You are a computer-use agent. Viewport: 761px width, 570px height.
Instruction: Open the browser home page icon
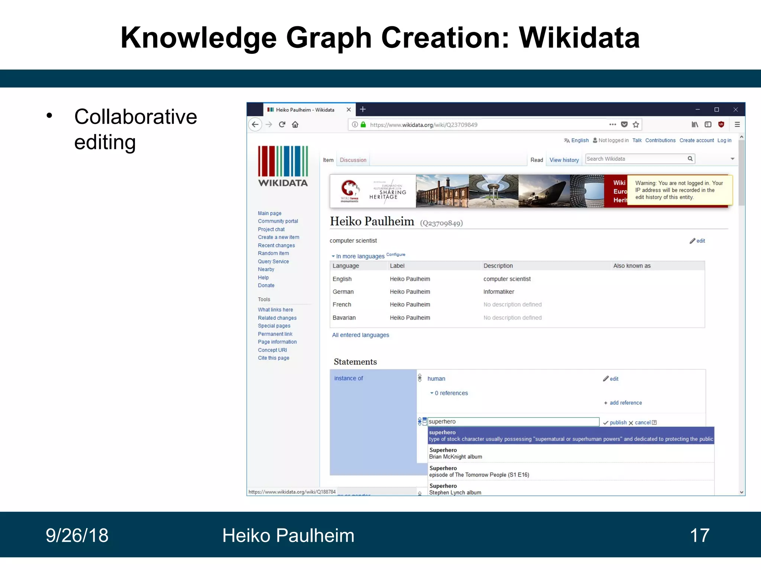(x=295, y=125)
